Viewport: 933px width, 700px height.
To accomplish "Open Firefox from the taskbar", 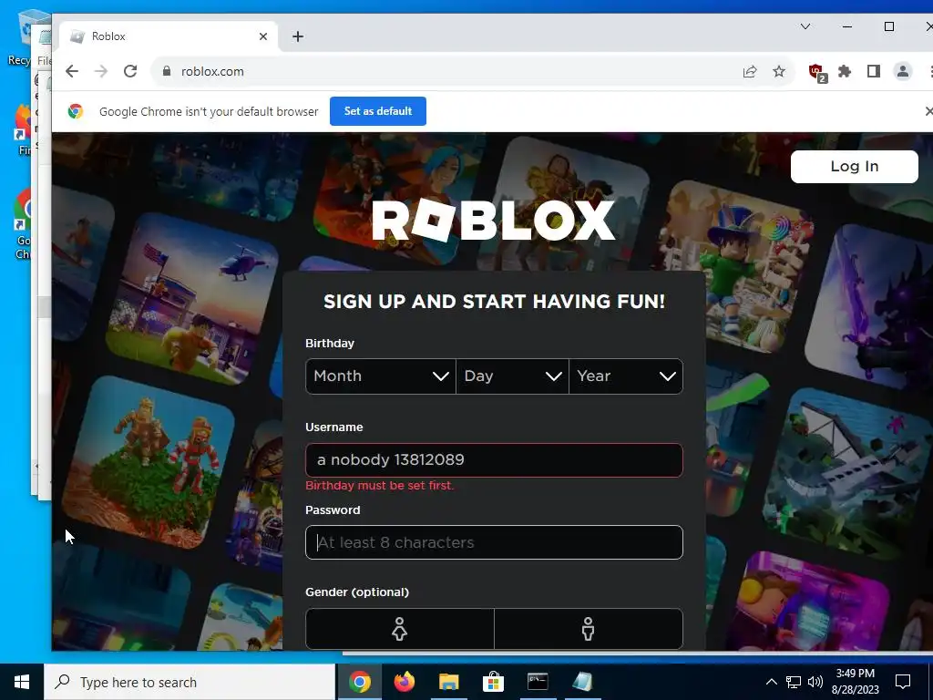I will tap(405, 682).
